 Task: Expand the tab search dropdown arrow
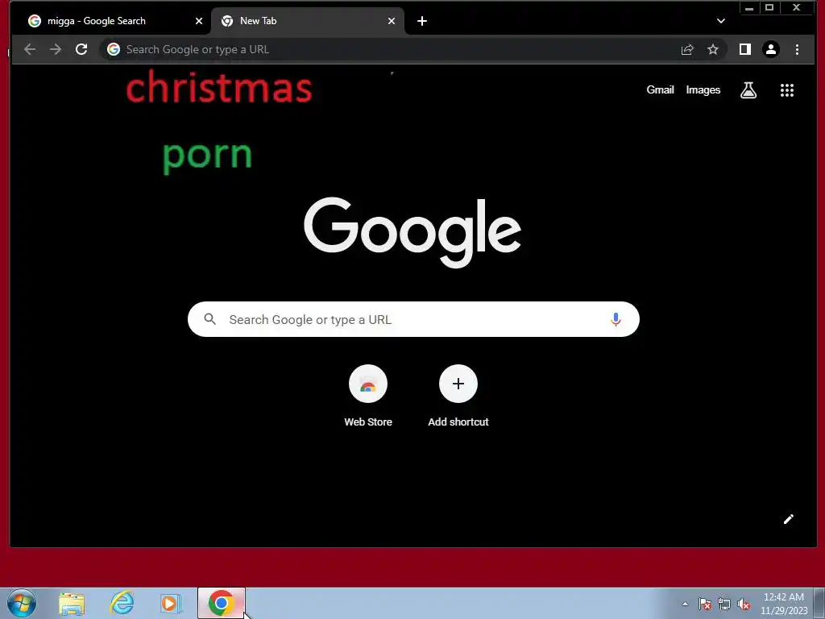(721, 21)
